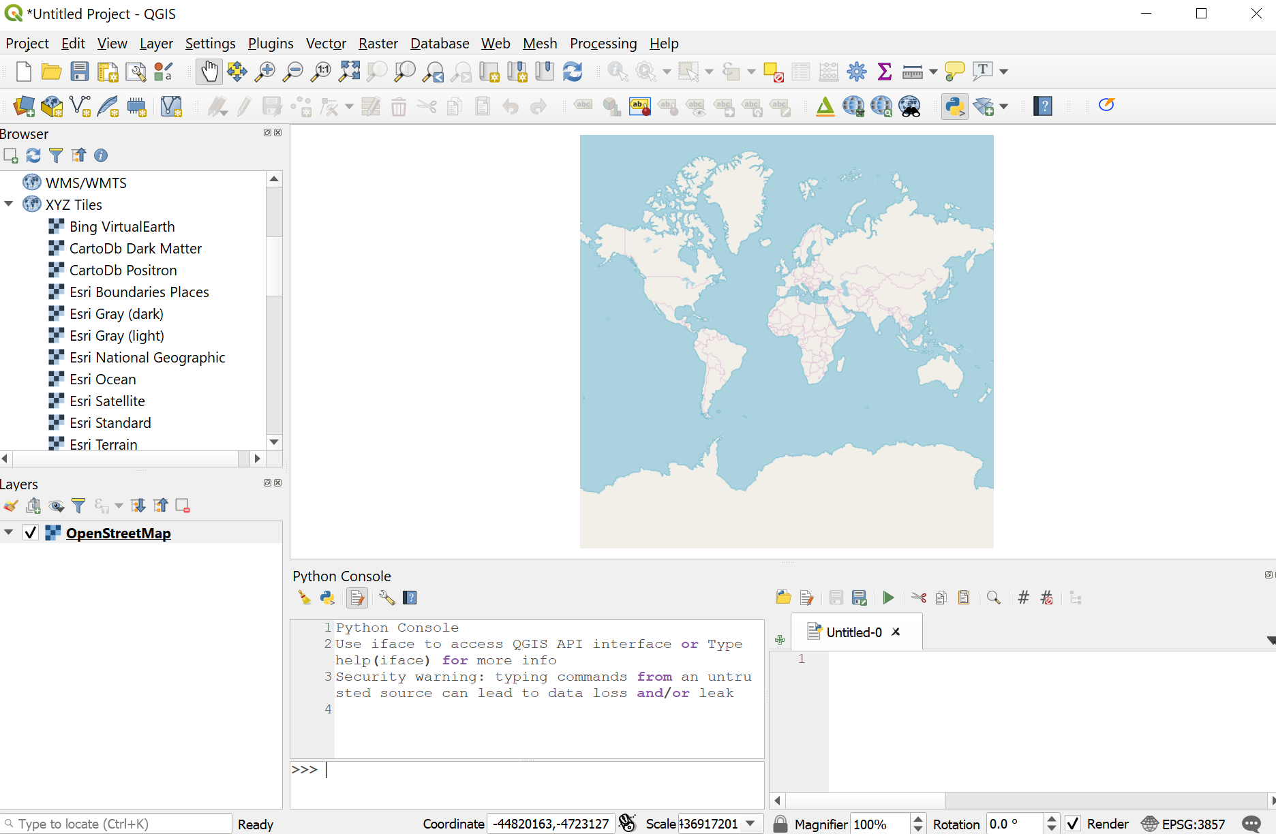Switch to the Untitled-0 editor tab

click(x=853, y=632)
